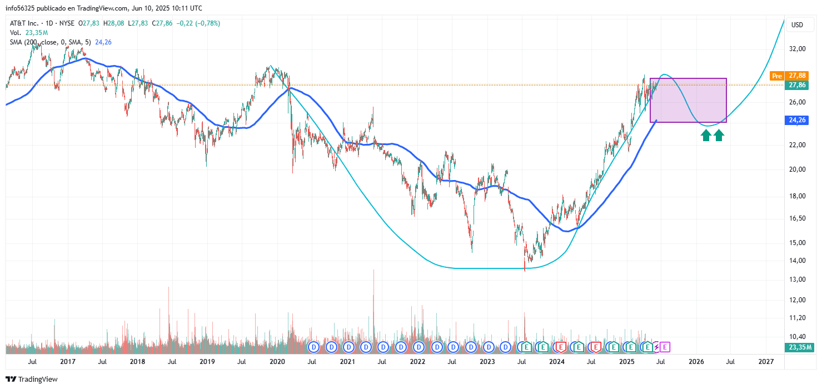This screenshot has height=389, width=822.
Task: Click the 15,00 price axis label
Action: pos(798,243)
